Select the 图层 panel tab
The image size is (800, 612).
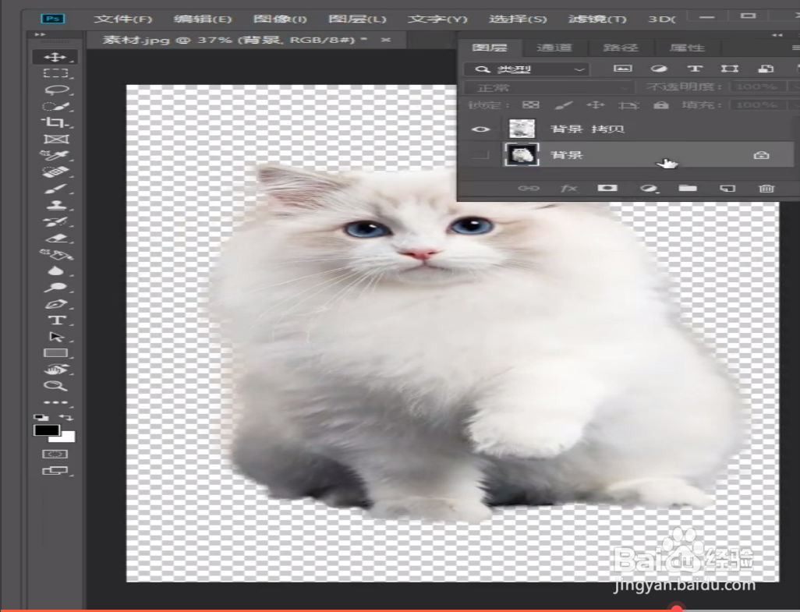coord(490,48)
